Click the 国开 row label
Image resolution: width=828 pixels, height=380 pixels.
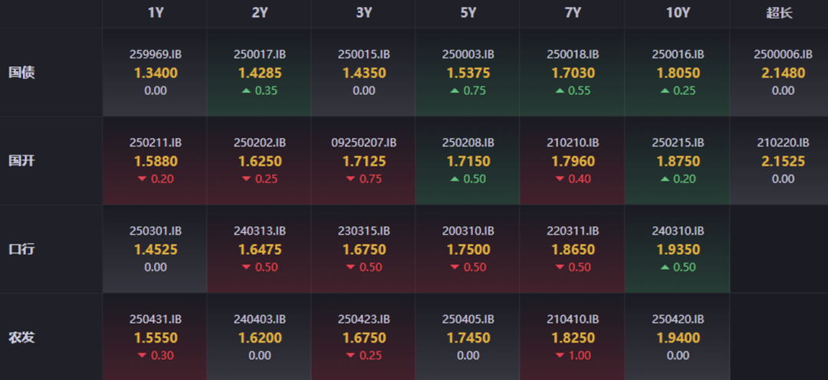[x=21, y=161]
